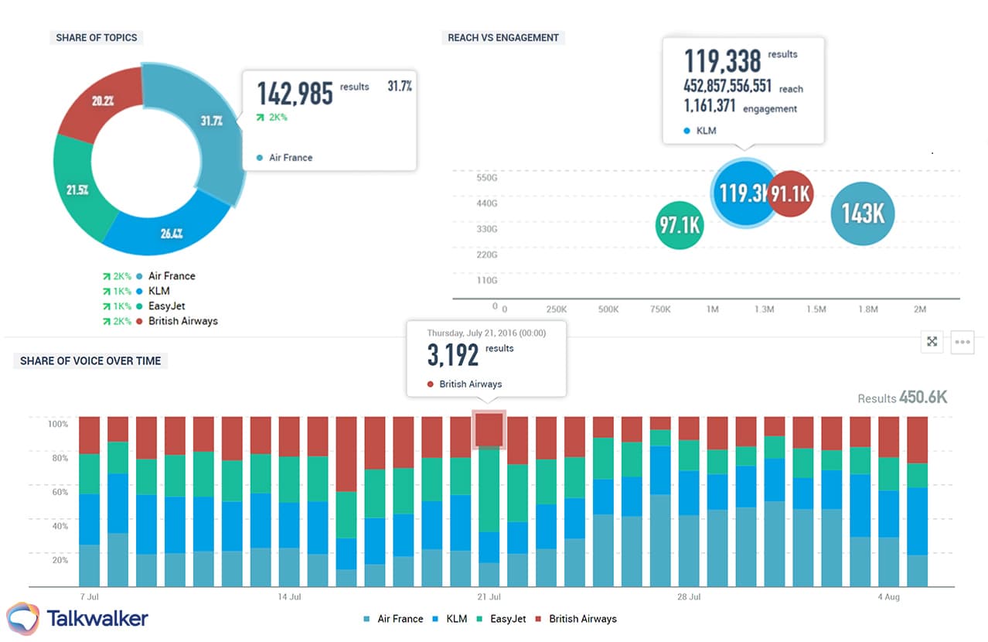Viewport: 988px width, 642px height.
Task: Click the Air France dot in the results tooltip
Action: 261,157
